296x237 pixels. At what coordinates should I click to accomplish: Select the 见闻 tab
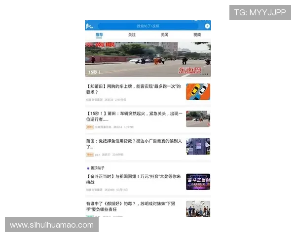point(164,35)
